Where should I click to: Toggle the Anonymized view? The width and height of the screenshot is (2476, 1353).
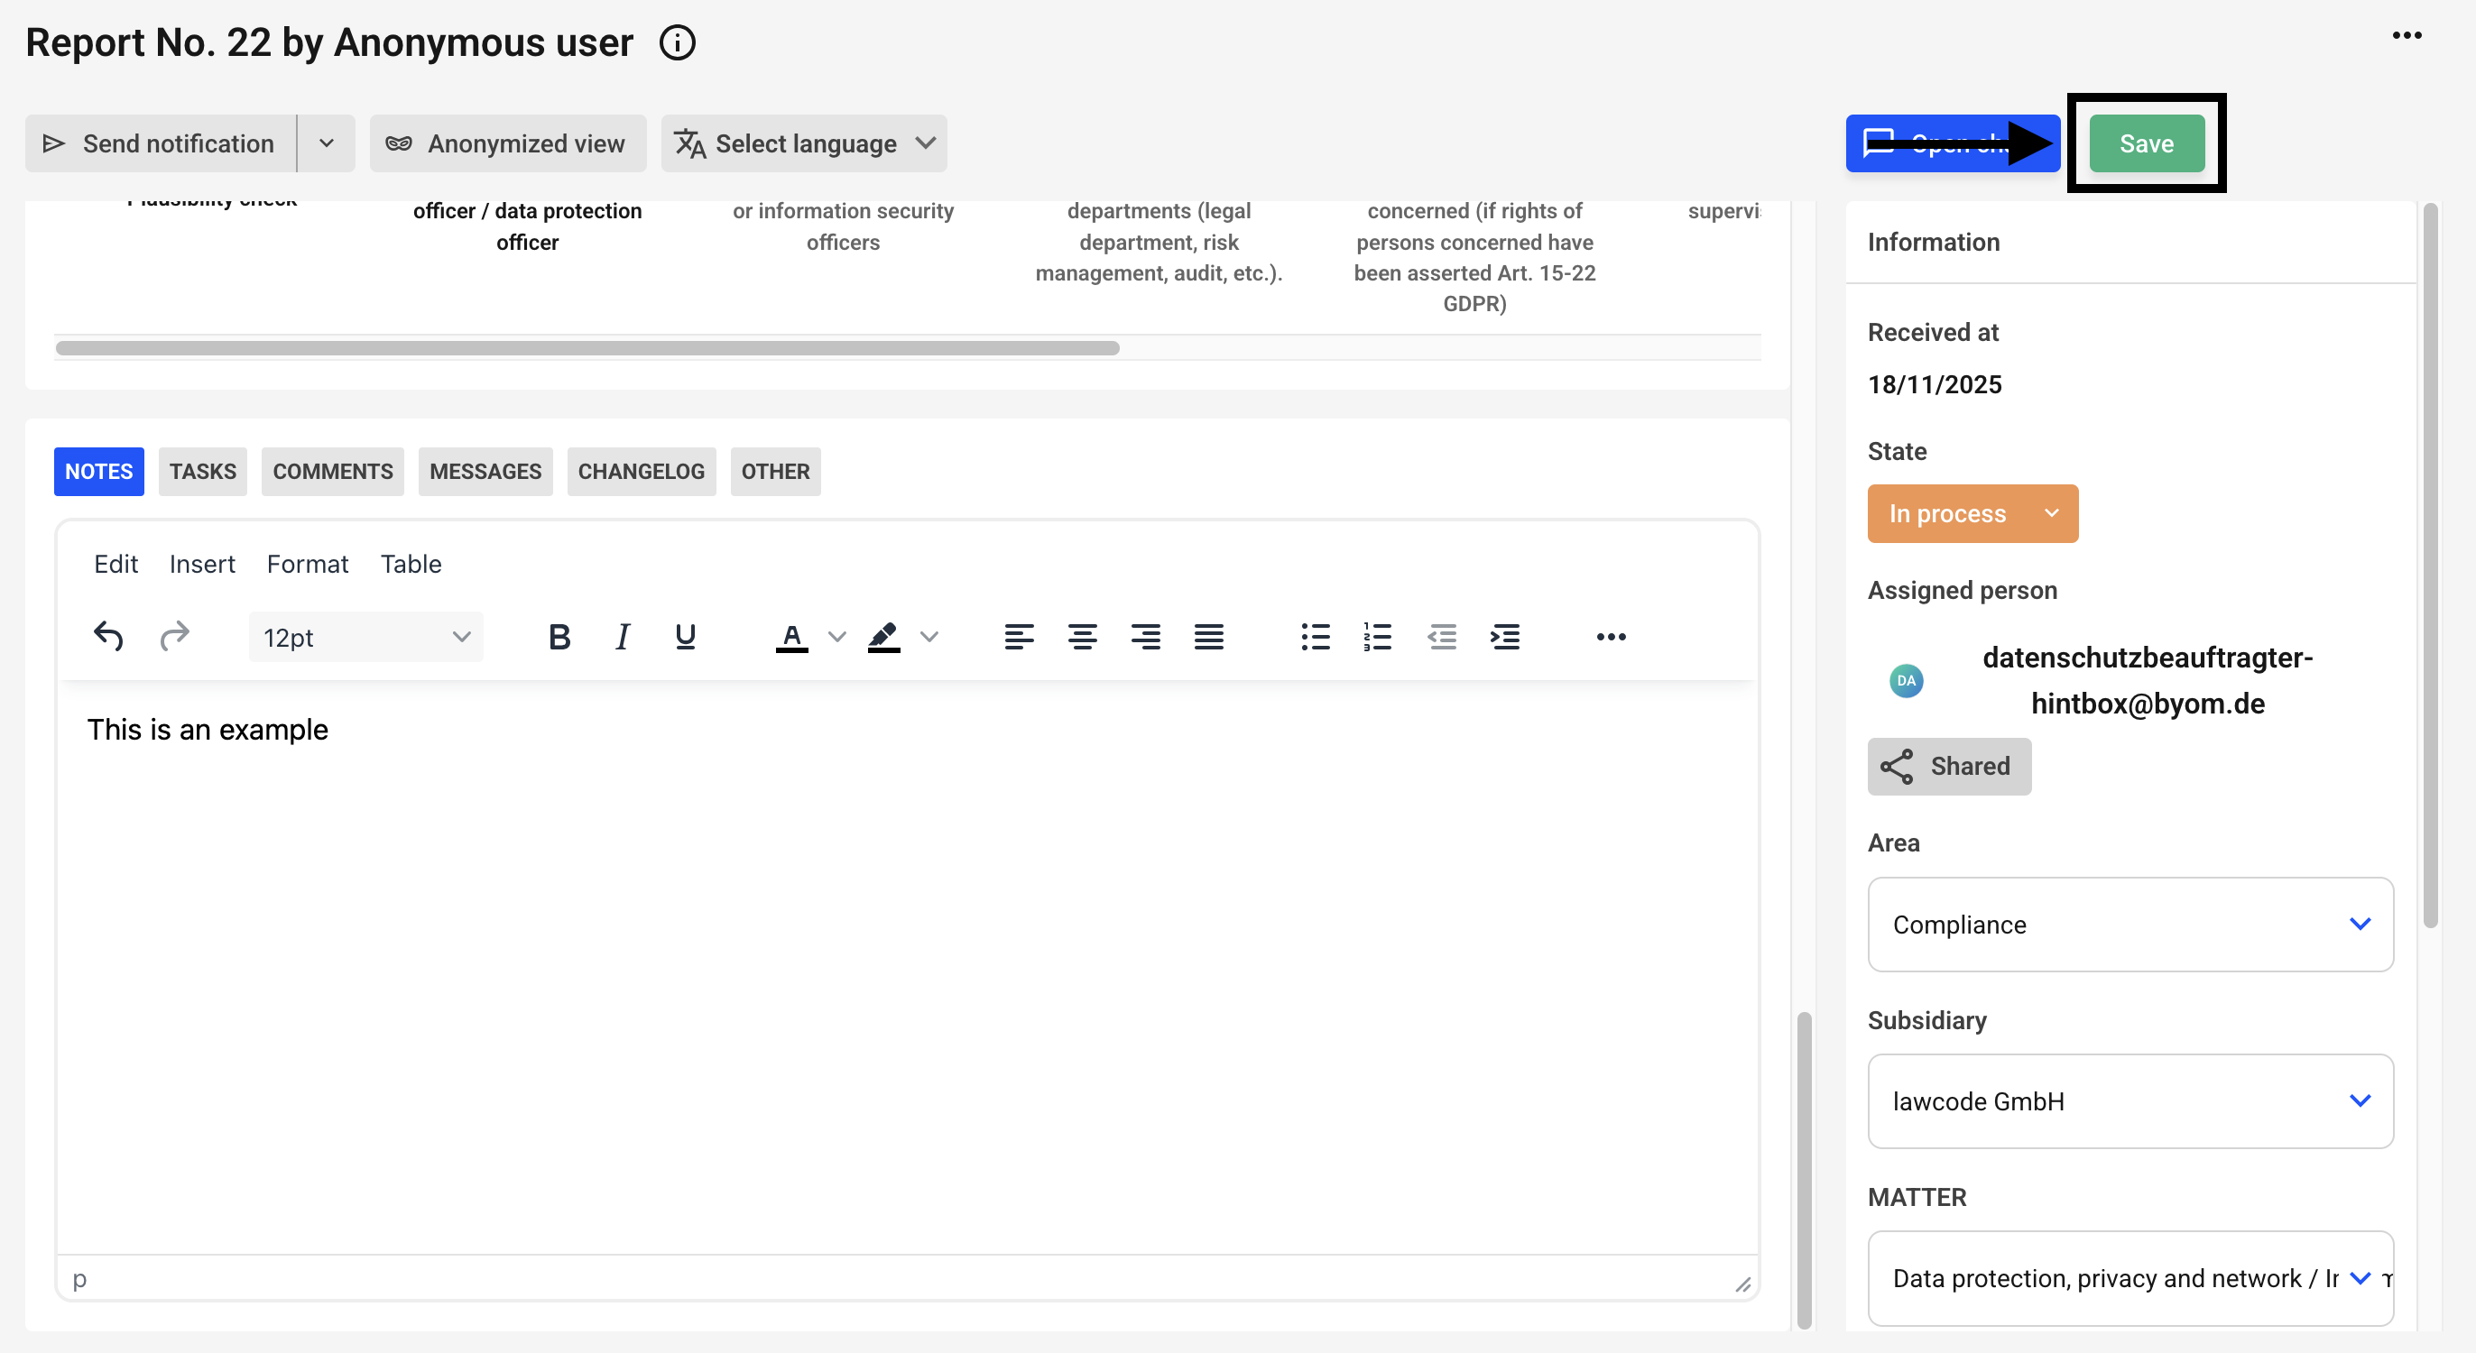[x=506, y=143]
